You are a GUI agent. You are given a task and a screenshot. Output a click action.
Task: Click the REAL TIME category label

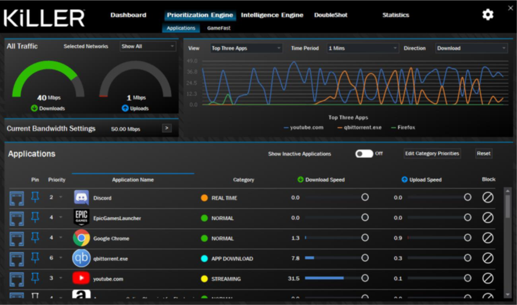(x=224, y=198)
